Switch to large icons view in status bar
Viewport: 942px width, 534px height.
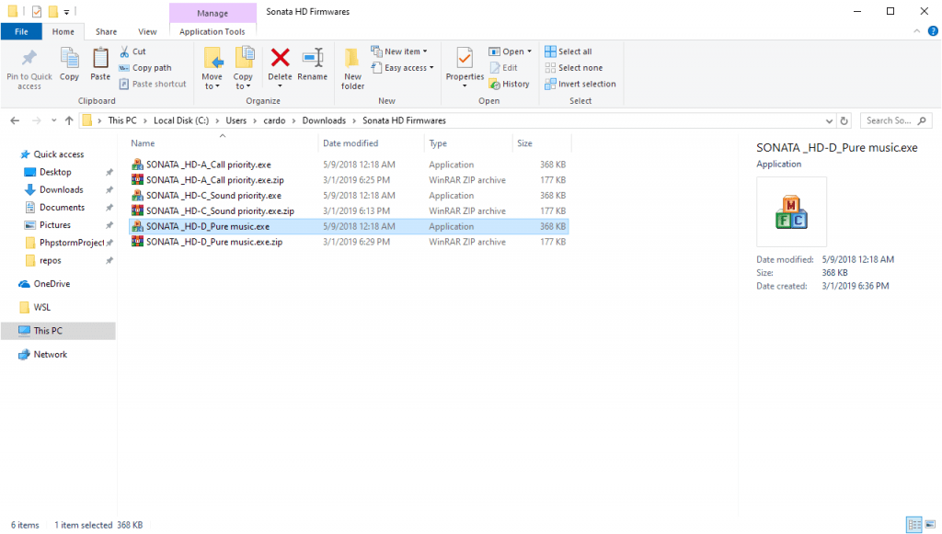click(930, 525)
